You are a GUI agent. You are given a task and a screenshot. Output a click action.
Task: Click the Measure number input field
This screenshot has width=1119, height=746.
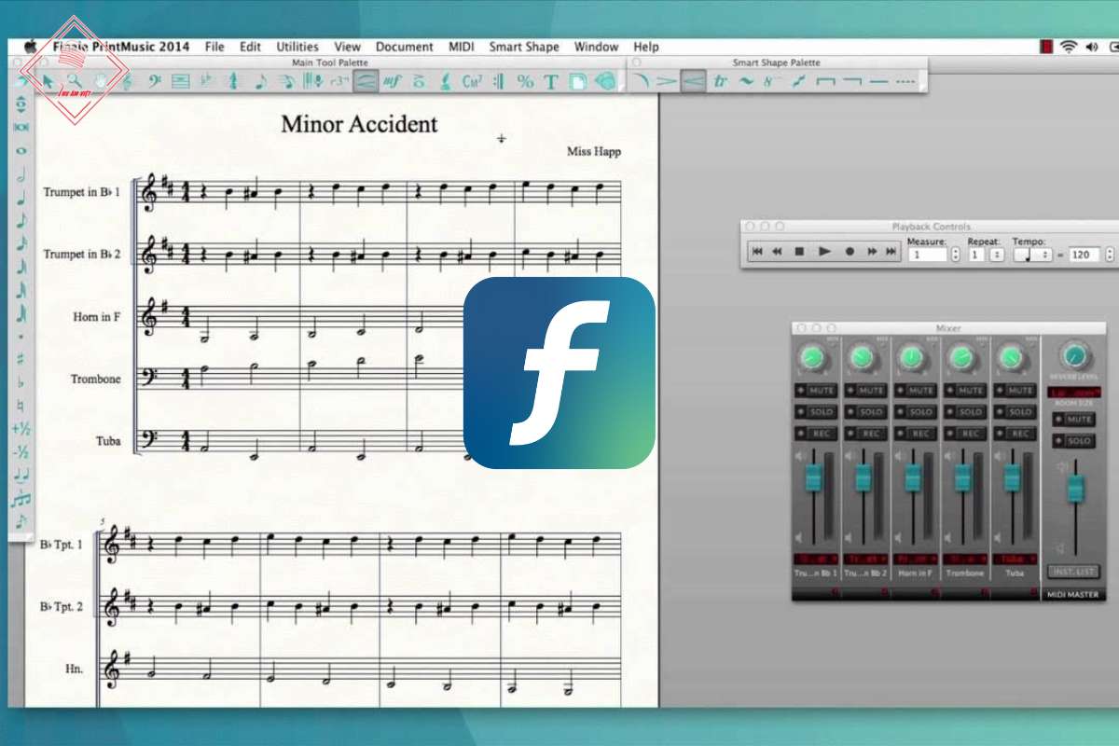pos(927,255)
